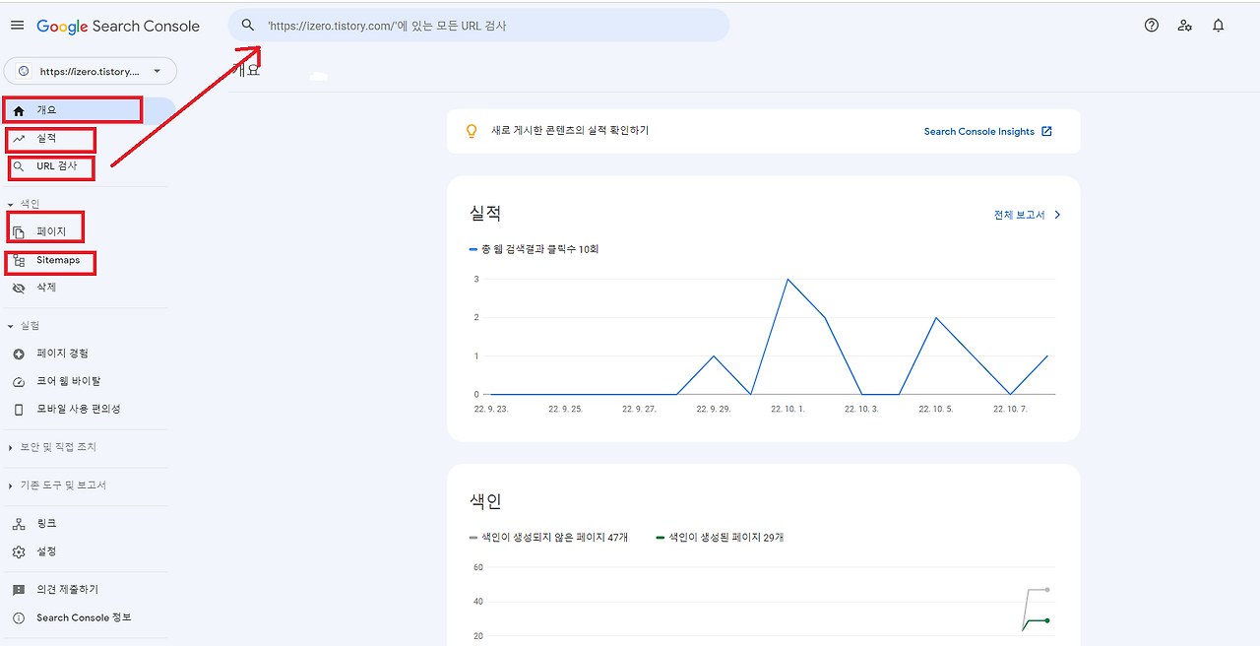Image resolution: width=1260 pixels, height=646 pixels.
Task: Click the info icon next to Search Console 정보
Action: click(x=19, y=617)
